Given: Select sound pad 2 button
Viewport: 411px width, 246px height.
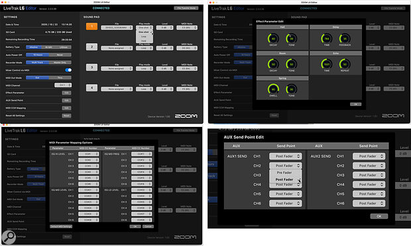Looking at the screenshot, I should [91, 47].
